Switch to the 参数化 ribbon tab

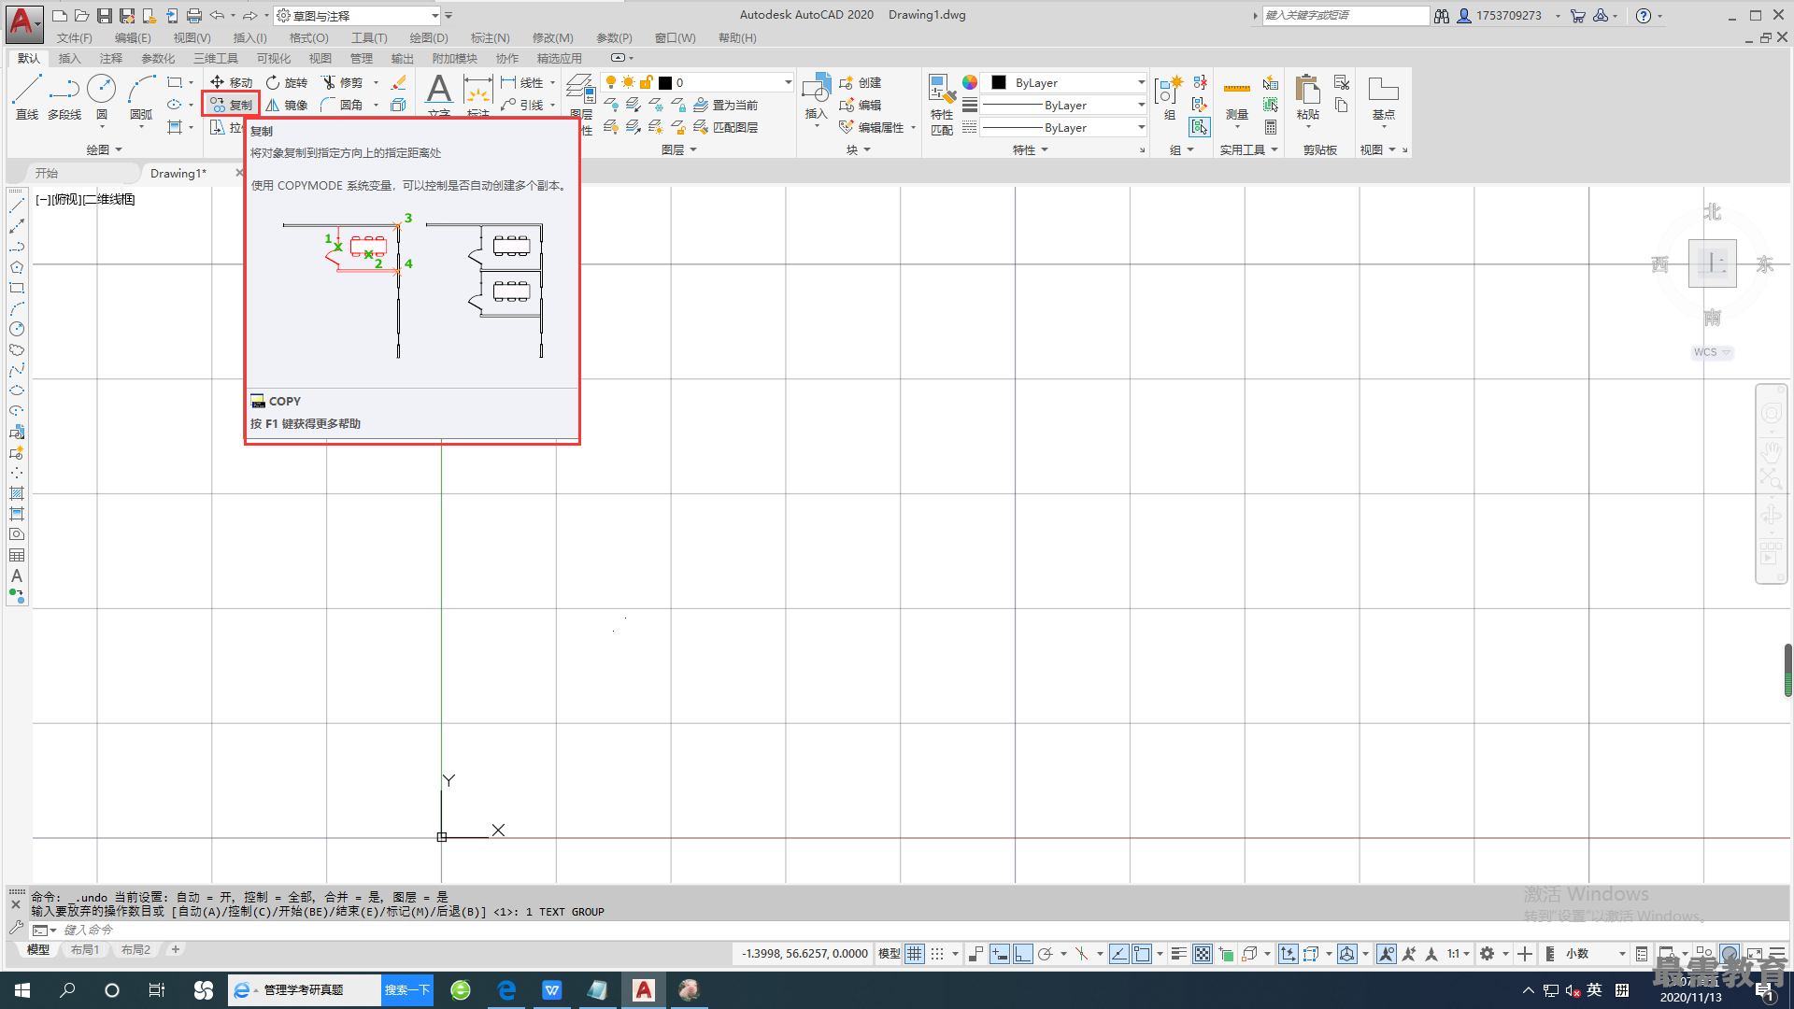(x=158, y=58)
